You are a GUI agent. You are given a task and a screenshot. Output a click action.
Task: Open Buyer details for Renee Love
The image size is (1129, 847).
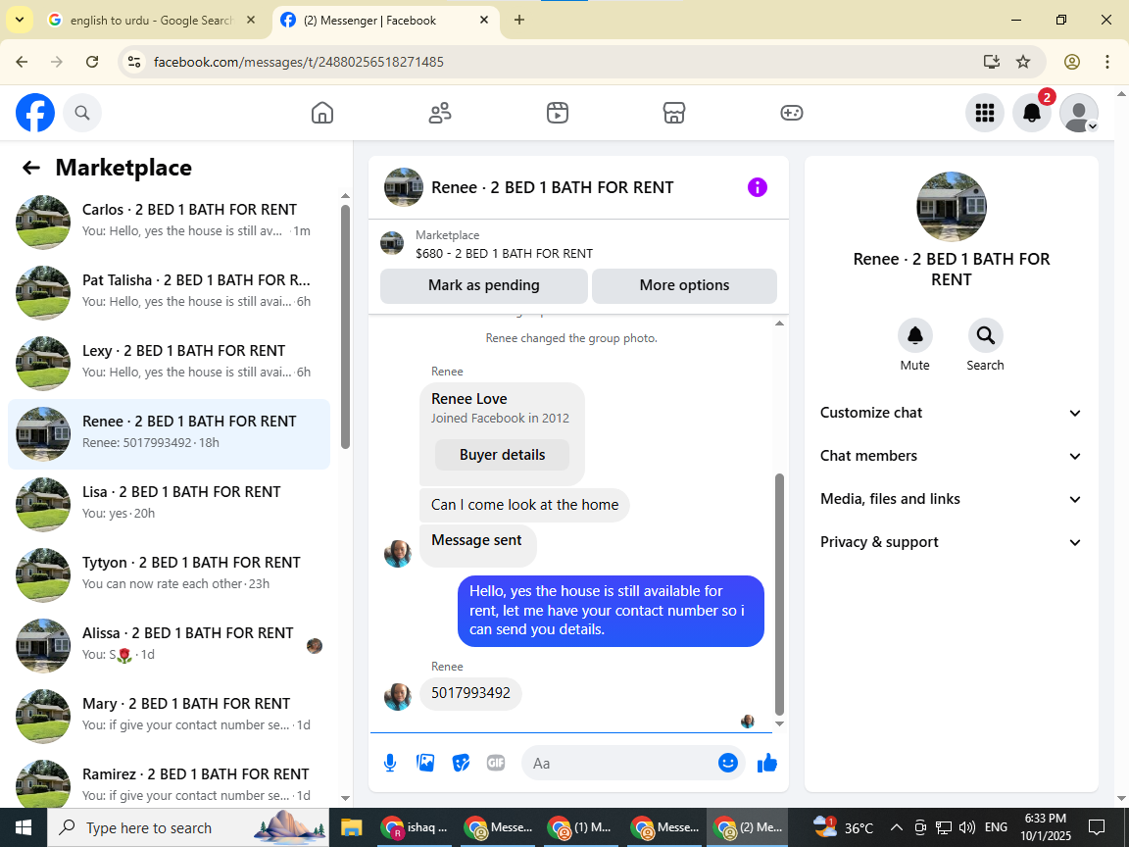point(502,455)
